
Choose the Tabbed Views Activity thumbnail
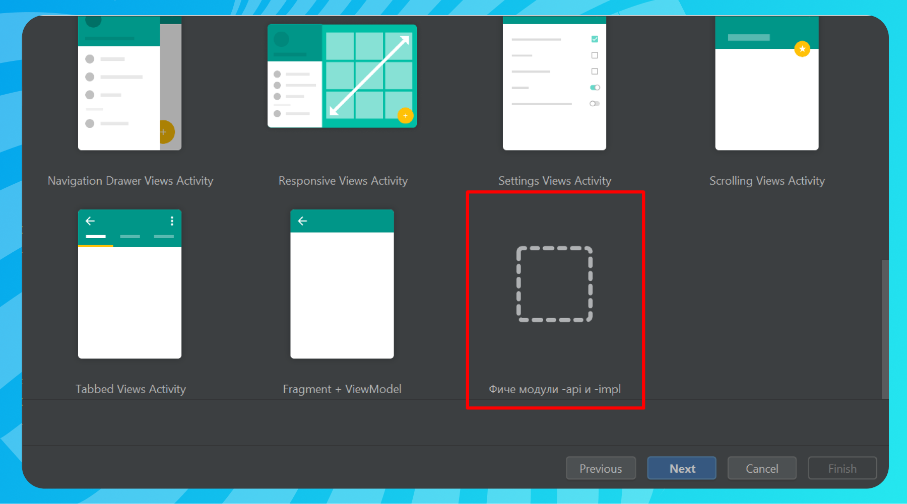tap(129, 284)
